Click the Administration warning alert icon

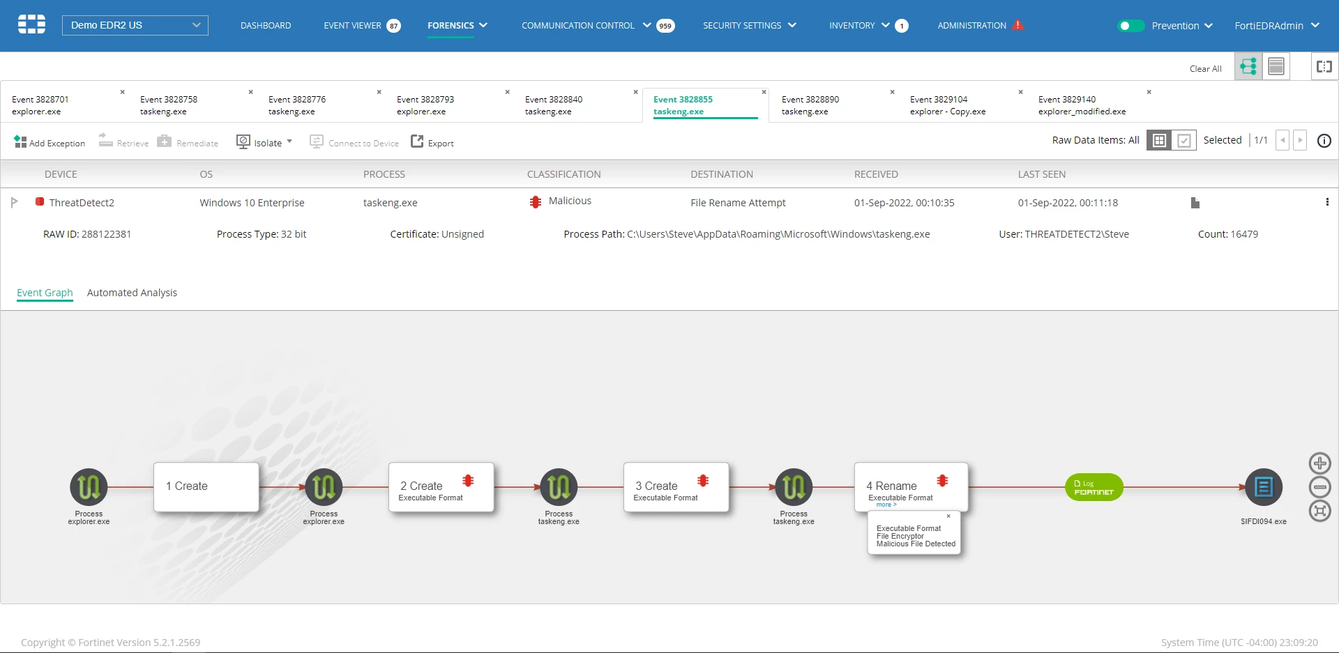pyautogui.click(x=1018, y=25)
